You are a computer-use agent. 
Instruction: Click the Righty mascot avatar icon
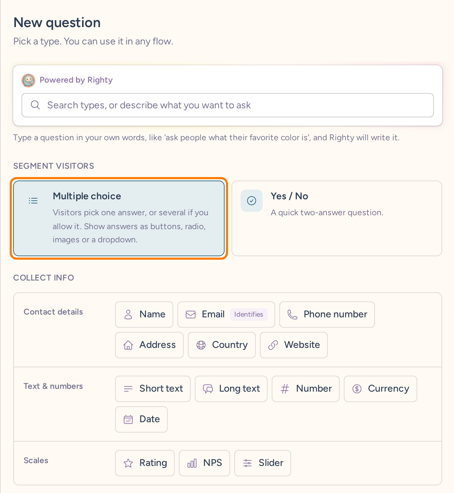[x=28, y=80]
